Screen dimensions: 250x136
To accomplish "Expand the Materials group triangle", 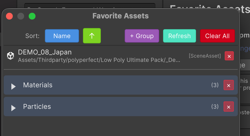I will point(13,86).
